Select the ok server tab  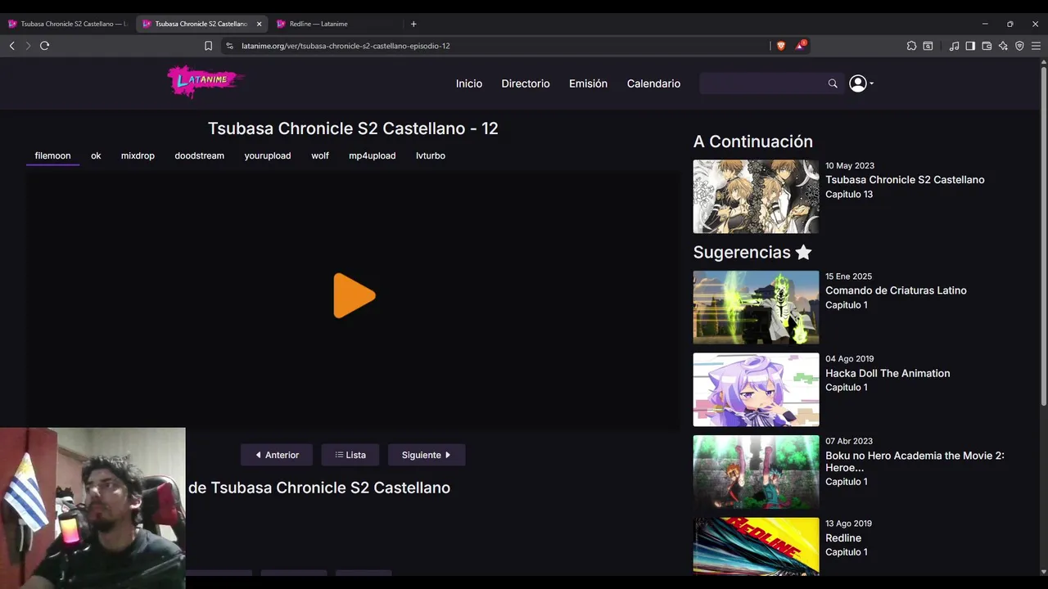[96, 155]
